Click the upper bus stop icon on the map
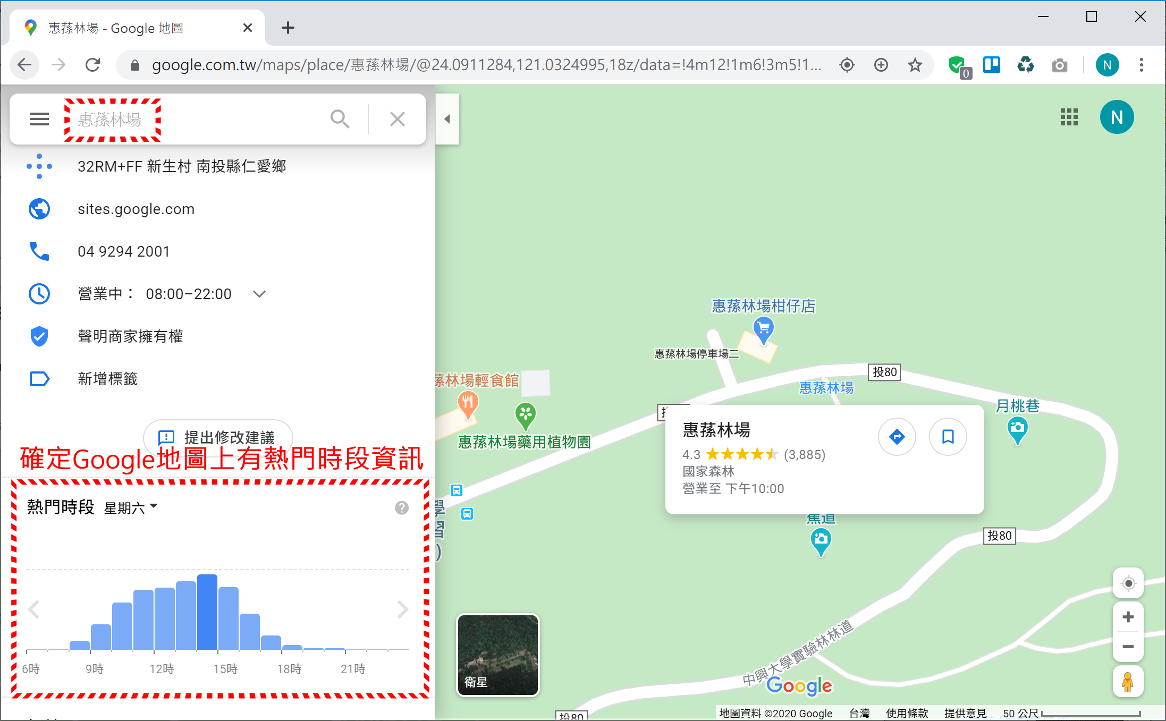This screenshot has height=721, width=1166. (457, 490)
